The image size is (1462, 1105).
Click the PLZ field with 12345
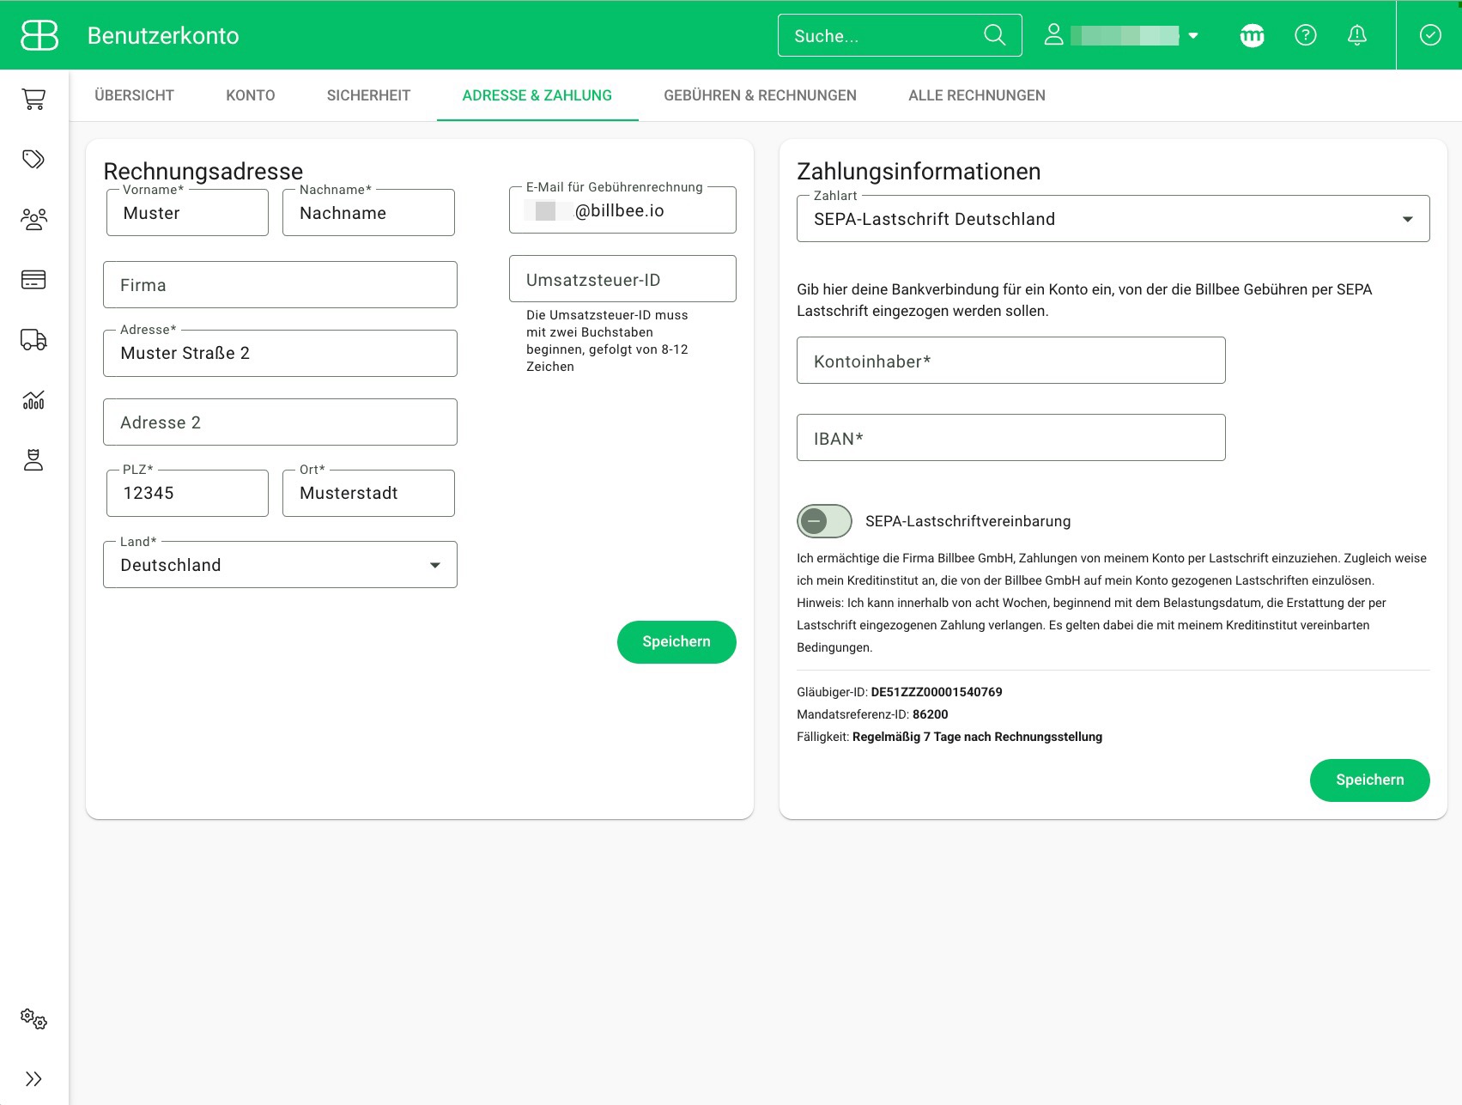tap(187, 494)
